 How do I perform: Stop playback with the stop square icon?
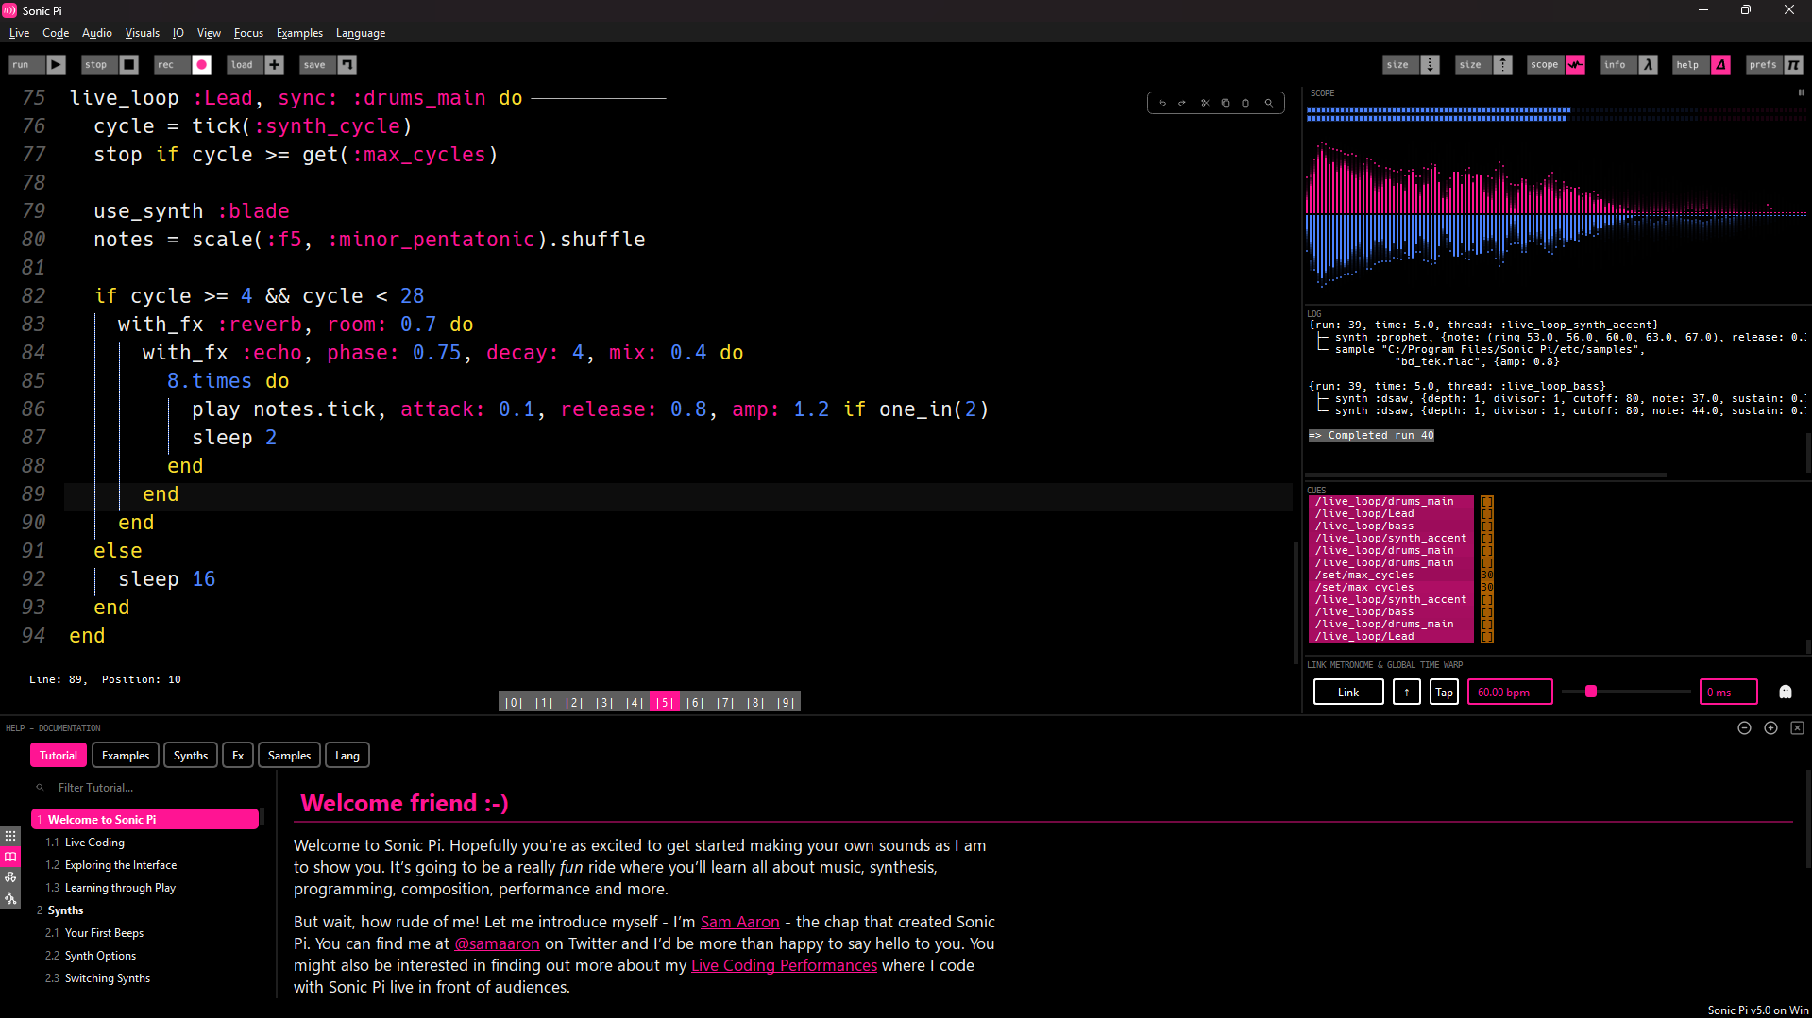tap(129, 64)
